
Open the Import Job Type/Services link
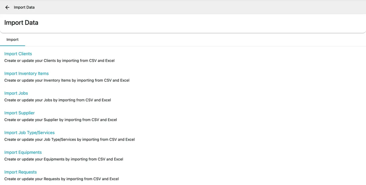point(29,133)
